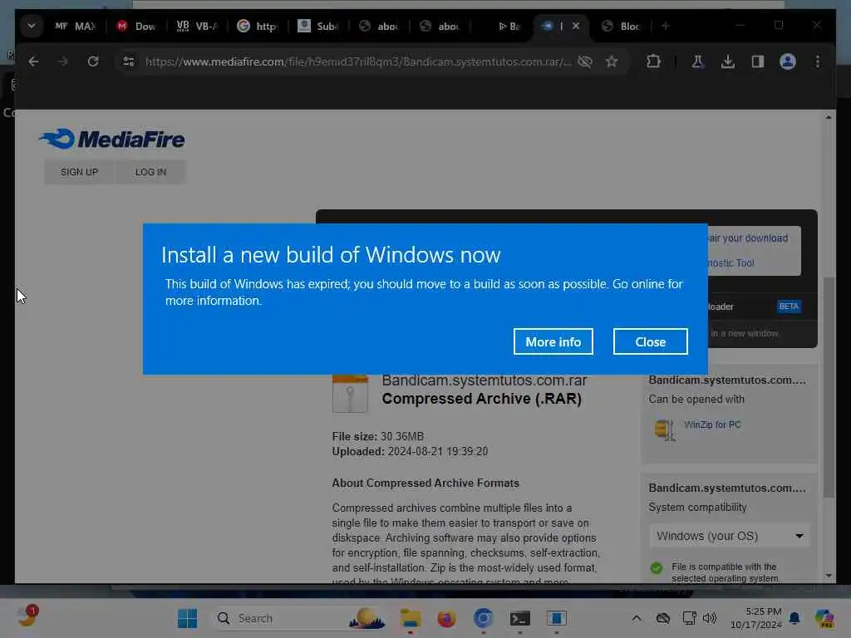Open the notifications bell
The height and width of the screenshot is (638, 851).
794,618
